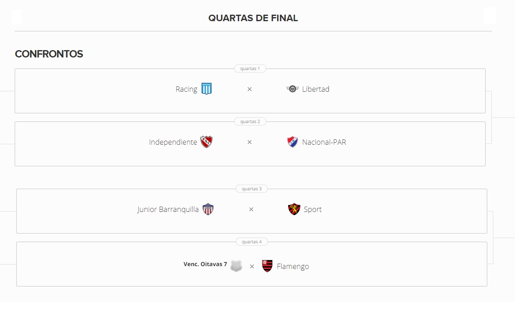Open the Libertad team name link
The image size is (515, 313).
tap(316, 89)
